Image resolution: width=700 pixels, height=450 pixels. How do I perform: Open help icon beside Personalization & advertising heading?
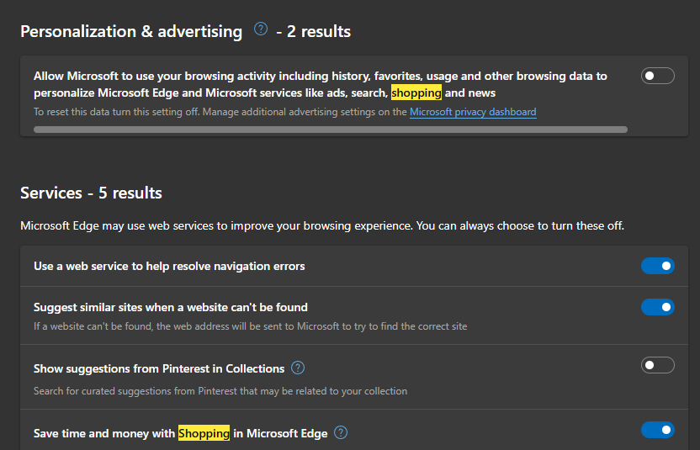(261, 30)
